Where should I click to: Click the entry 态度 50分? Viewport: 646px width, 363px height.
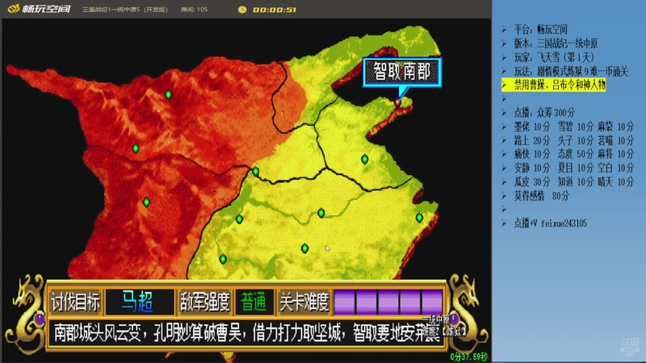(576, 154)
